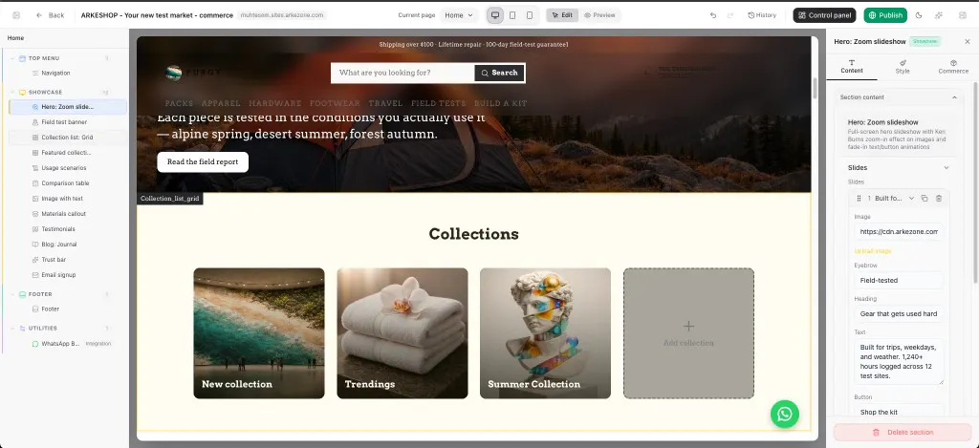Select Hero: Zoom slideshow section
Screen dimensions: 979x448
coord(68,107)
